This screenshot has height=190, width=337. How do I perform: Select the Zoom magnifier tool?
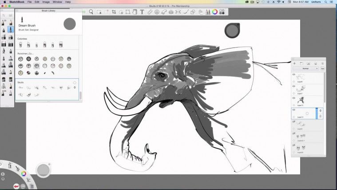pyautogui.click(x=91, y=12)
